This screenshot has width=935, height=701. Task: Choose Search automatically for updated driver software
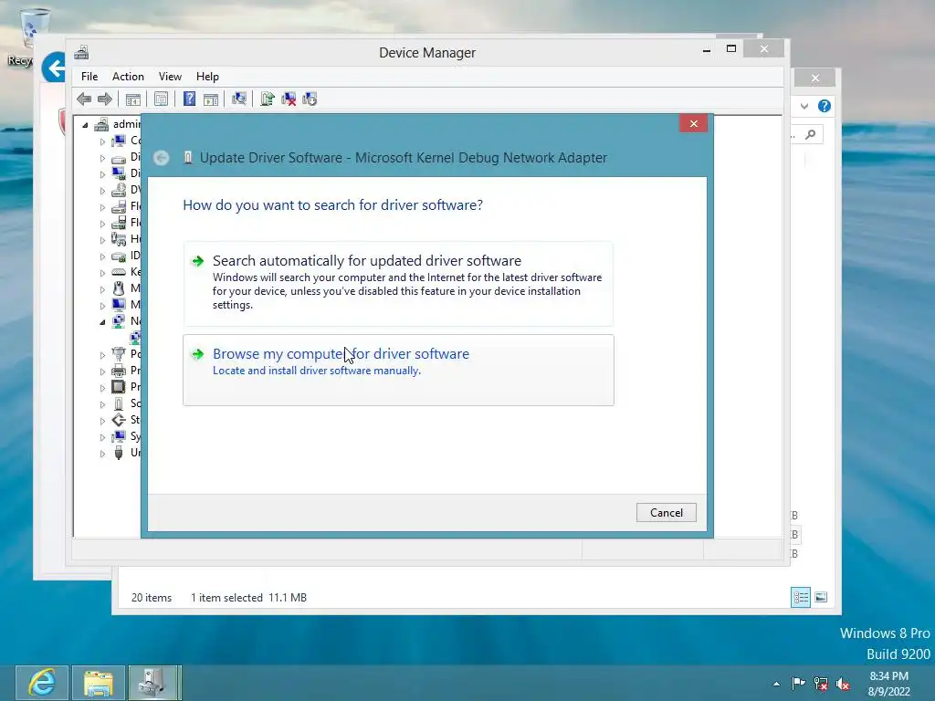click(x=398, y=284)
